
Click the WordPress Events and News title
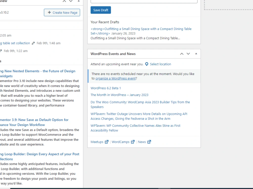113,54
